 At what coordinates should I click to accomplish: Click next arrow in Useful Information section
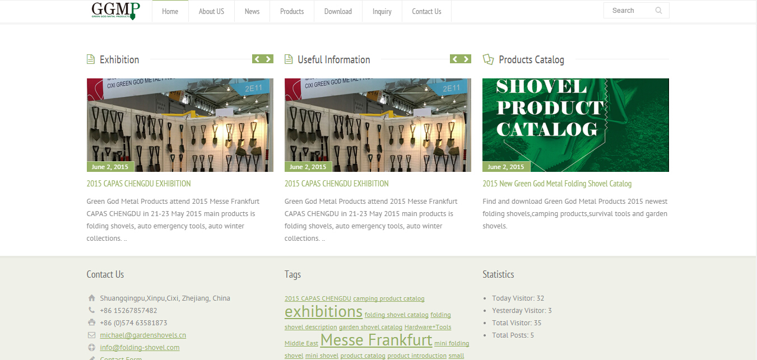point(466,59)
